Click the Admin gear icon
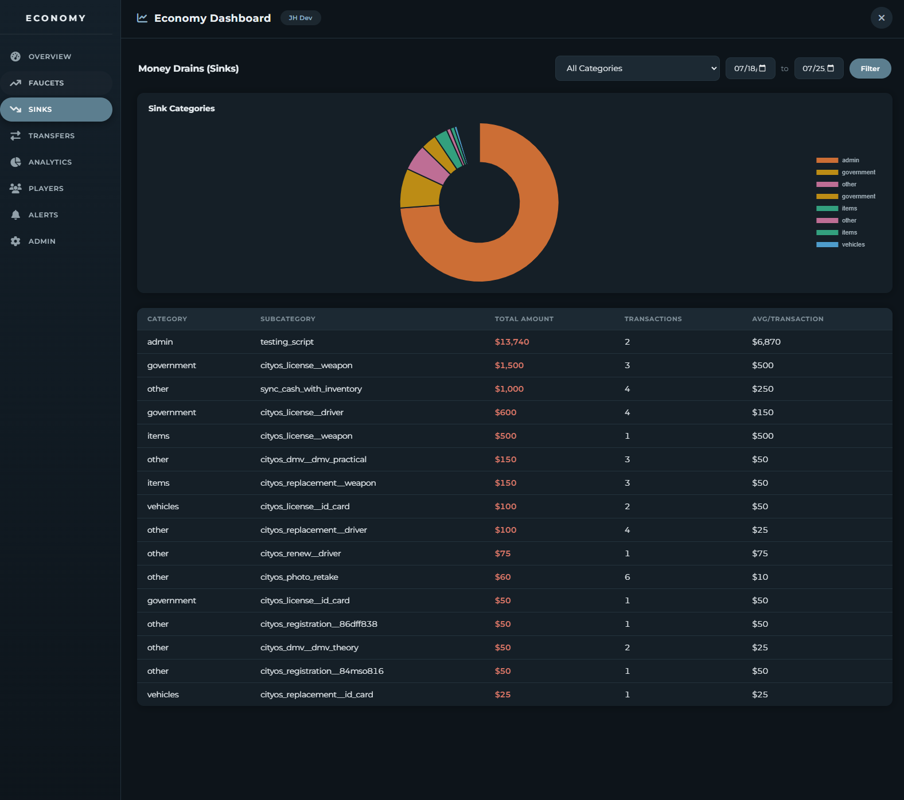 [x=15, y=241]
